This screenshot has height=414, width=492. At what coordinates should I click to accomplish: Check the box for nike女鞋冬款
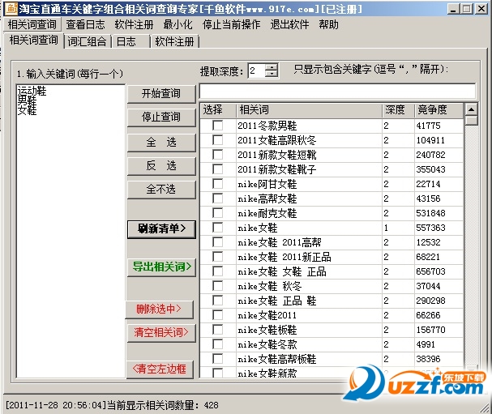217,344
